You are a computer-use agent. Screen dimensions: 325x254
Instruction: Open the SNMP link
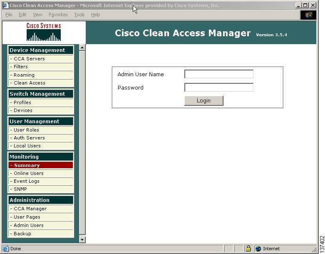[41, 189]
